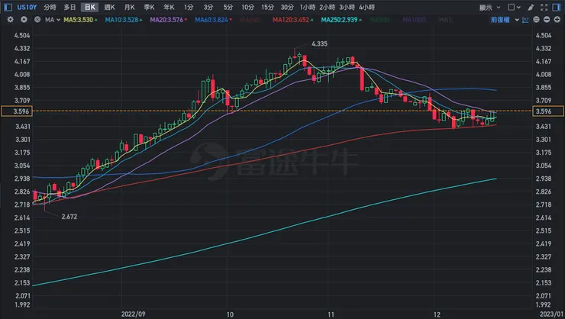Zoom in chart with plus-circle icon
The image size is (565, 319).
(557, 20)
